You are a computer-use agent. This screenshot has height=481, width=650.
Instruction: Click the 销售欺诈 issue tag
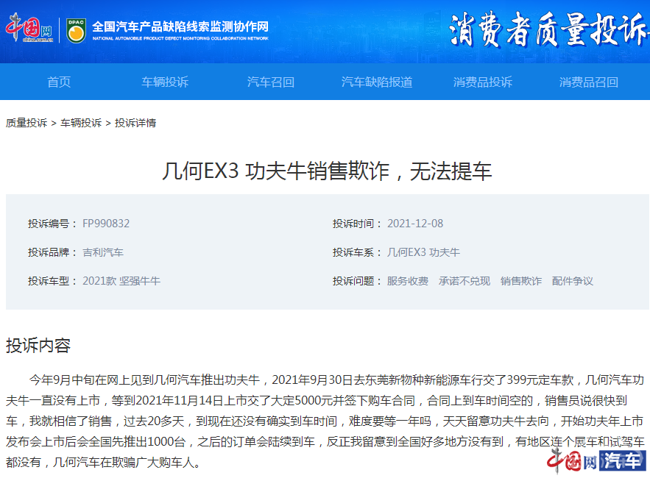pos(521,281)
